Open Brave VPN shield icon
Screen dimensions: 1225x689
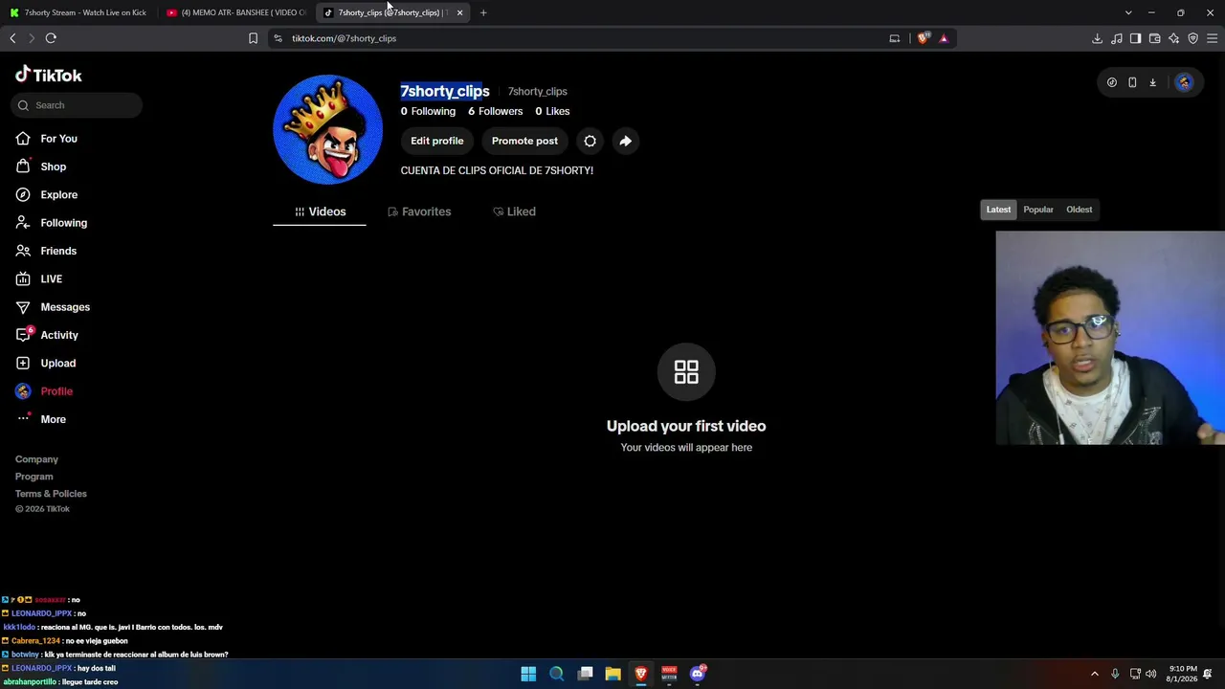(1192, 38)
